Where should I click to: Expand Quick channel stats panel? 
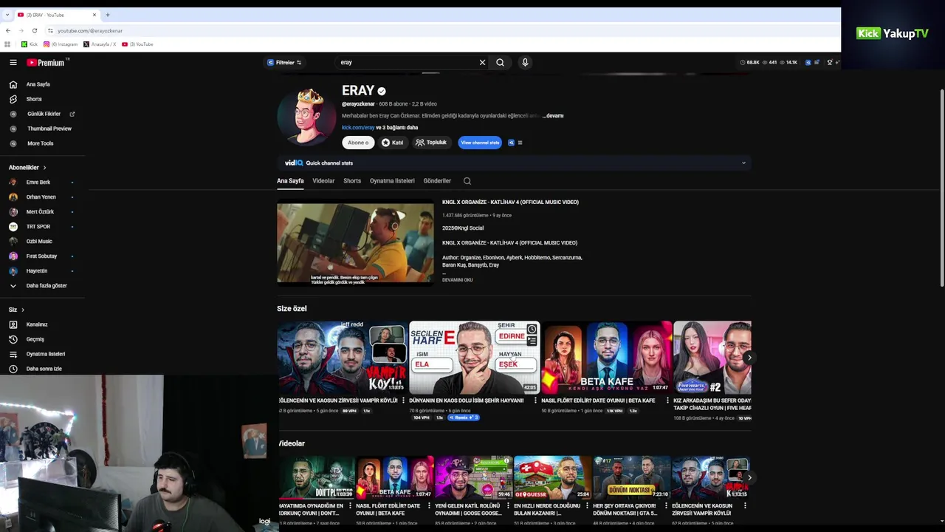743,163
